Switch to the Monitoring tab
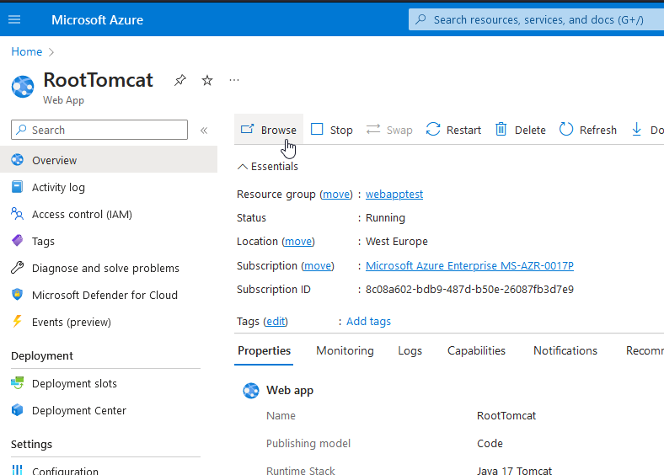This screenshot has height=475, width=664. click(x=345, y=351)
